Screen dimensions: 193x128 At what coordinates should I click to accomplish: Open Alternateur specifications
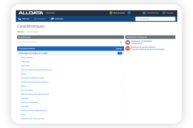pyautogui.click(x=25, y=66)
